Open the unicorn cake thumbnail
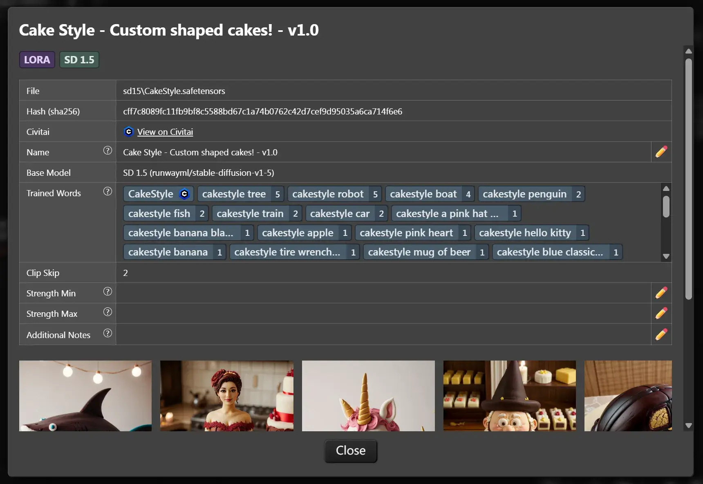 tap(368, 396)
